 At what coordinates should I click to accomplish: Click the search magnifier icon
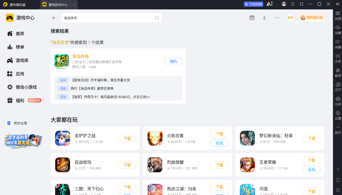coord(157,18)
